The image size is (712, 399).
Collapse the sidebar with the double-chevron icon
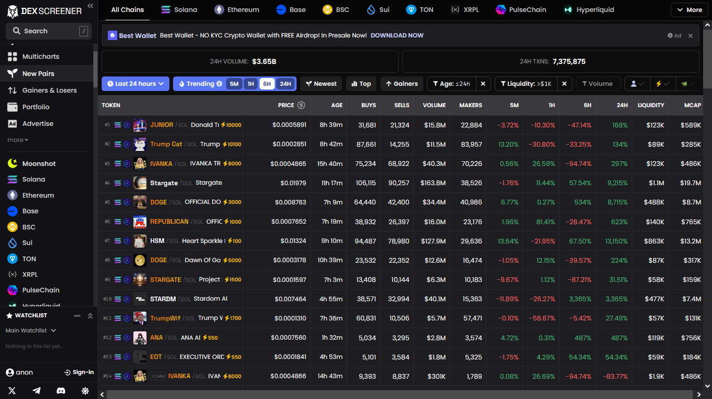coord(90,6)
